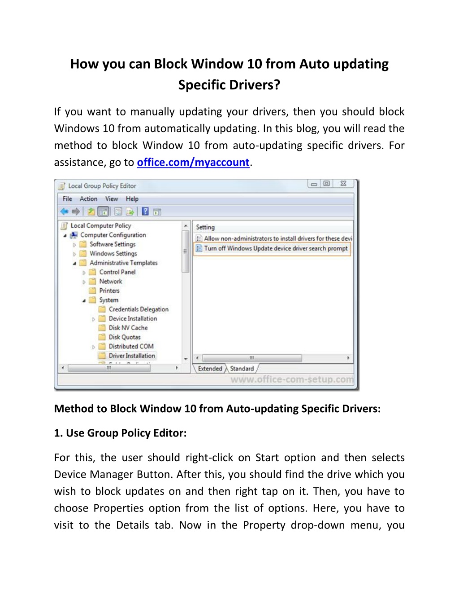Click the Back arrow toolbar icon
The height and width of the screenshot is (595, 459).
click(x=65, y=212)
